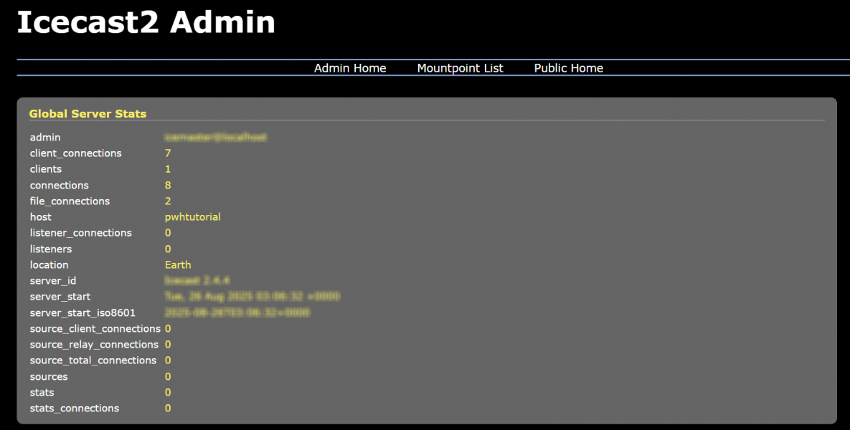The height and width of the screenshot is (430, 850).
Task: Click the pwhtutorial host value
Action: coord(192,217)
